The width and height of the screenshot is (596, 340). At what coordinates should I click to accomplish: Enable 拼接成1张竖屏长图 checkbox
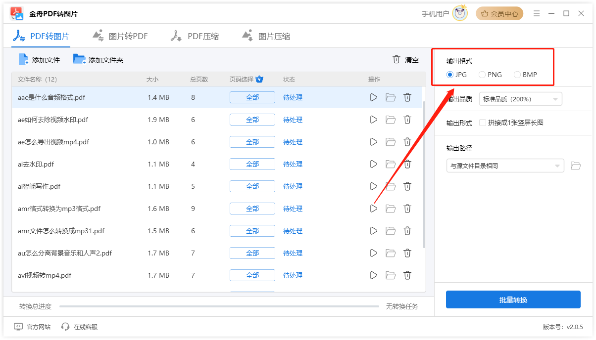click(484, 122)
